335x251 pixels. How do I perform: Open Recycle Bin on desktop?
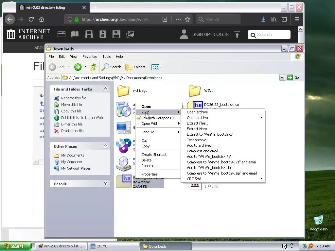pos(319,223)
